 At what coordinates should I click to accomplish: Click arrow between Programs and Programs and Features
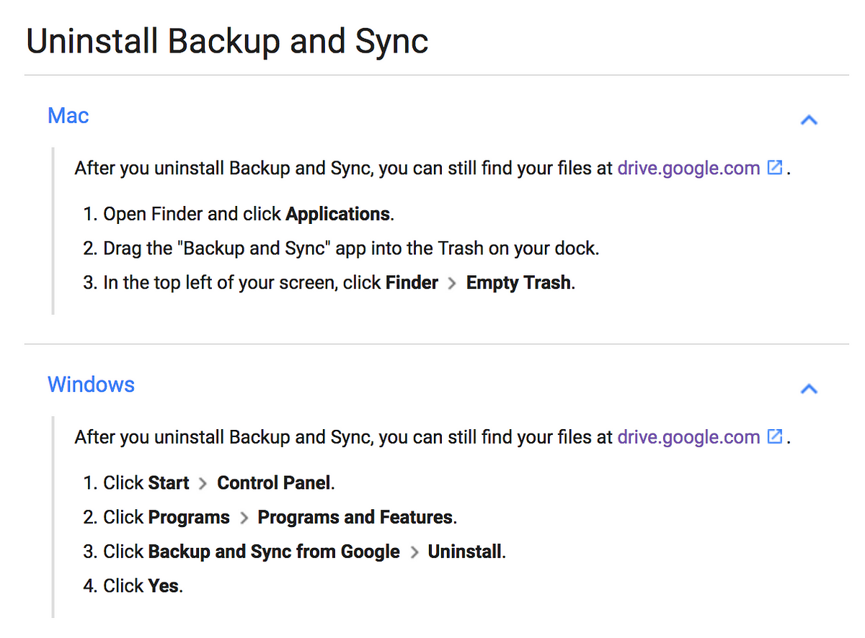[244, 518]
